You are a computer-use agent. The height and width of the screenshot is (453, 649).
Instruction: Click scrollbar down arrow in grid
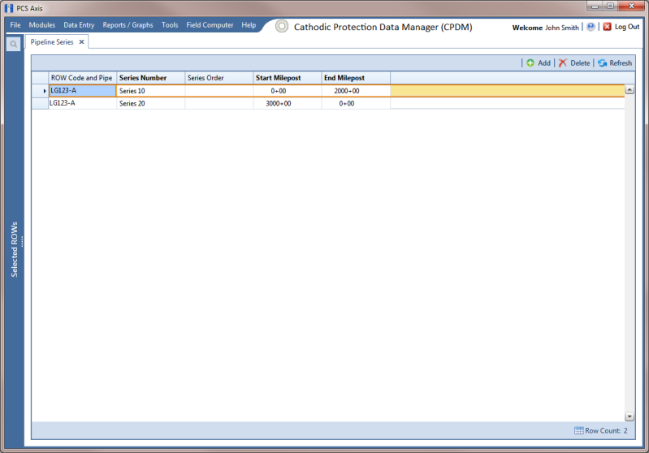[630, 416]
